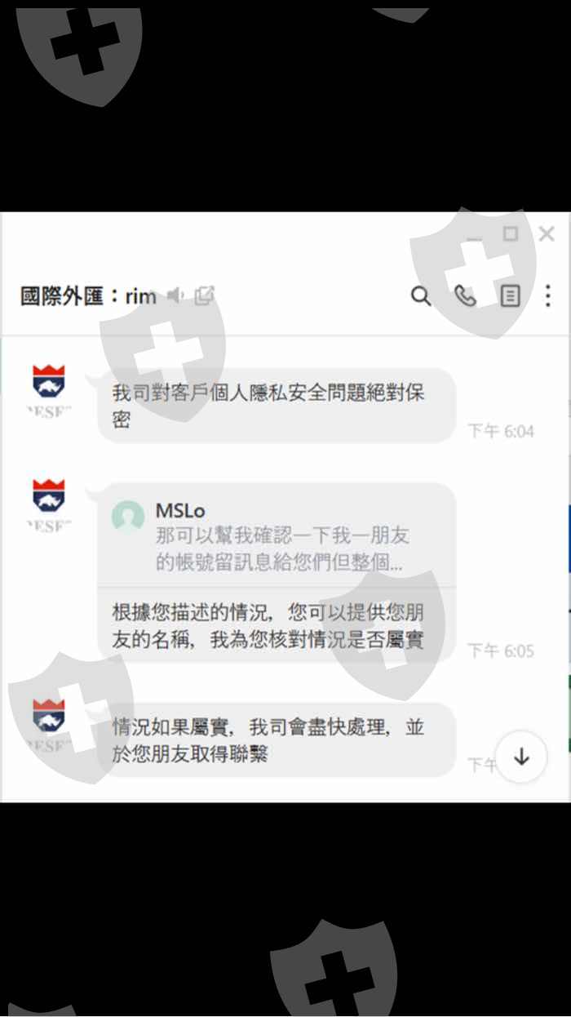Minimize the chat window
The height and width of the screenshot is (1017, 571).
tap(474, 235)
